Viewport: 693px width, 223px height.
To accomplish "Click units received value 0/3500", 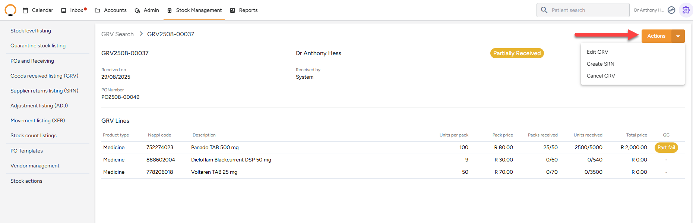I will pyautogui.click(x=594, y=172).
